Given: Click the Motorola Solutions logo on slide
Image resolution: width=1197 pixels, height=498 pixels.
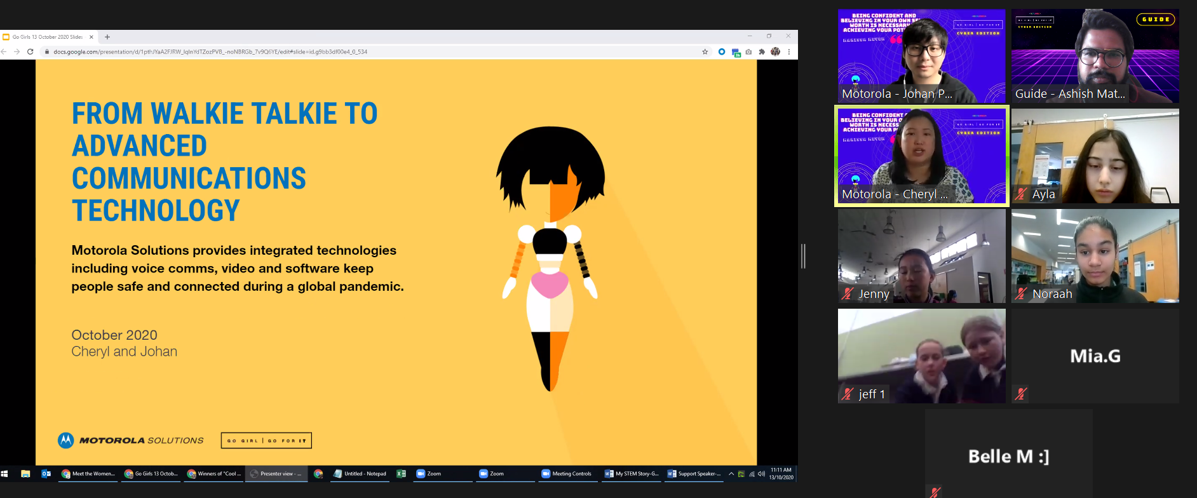Looking at the screenshot, I should pos(131,440).
